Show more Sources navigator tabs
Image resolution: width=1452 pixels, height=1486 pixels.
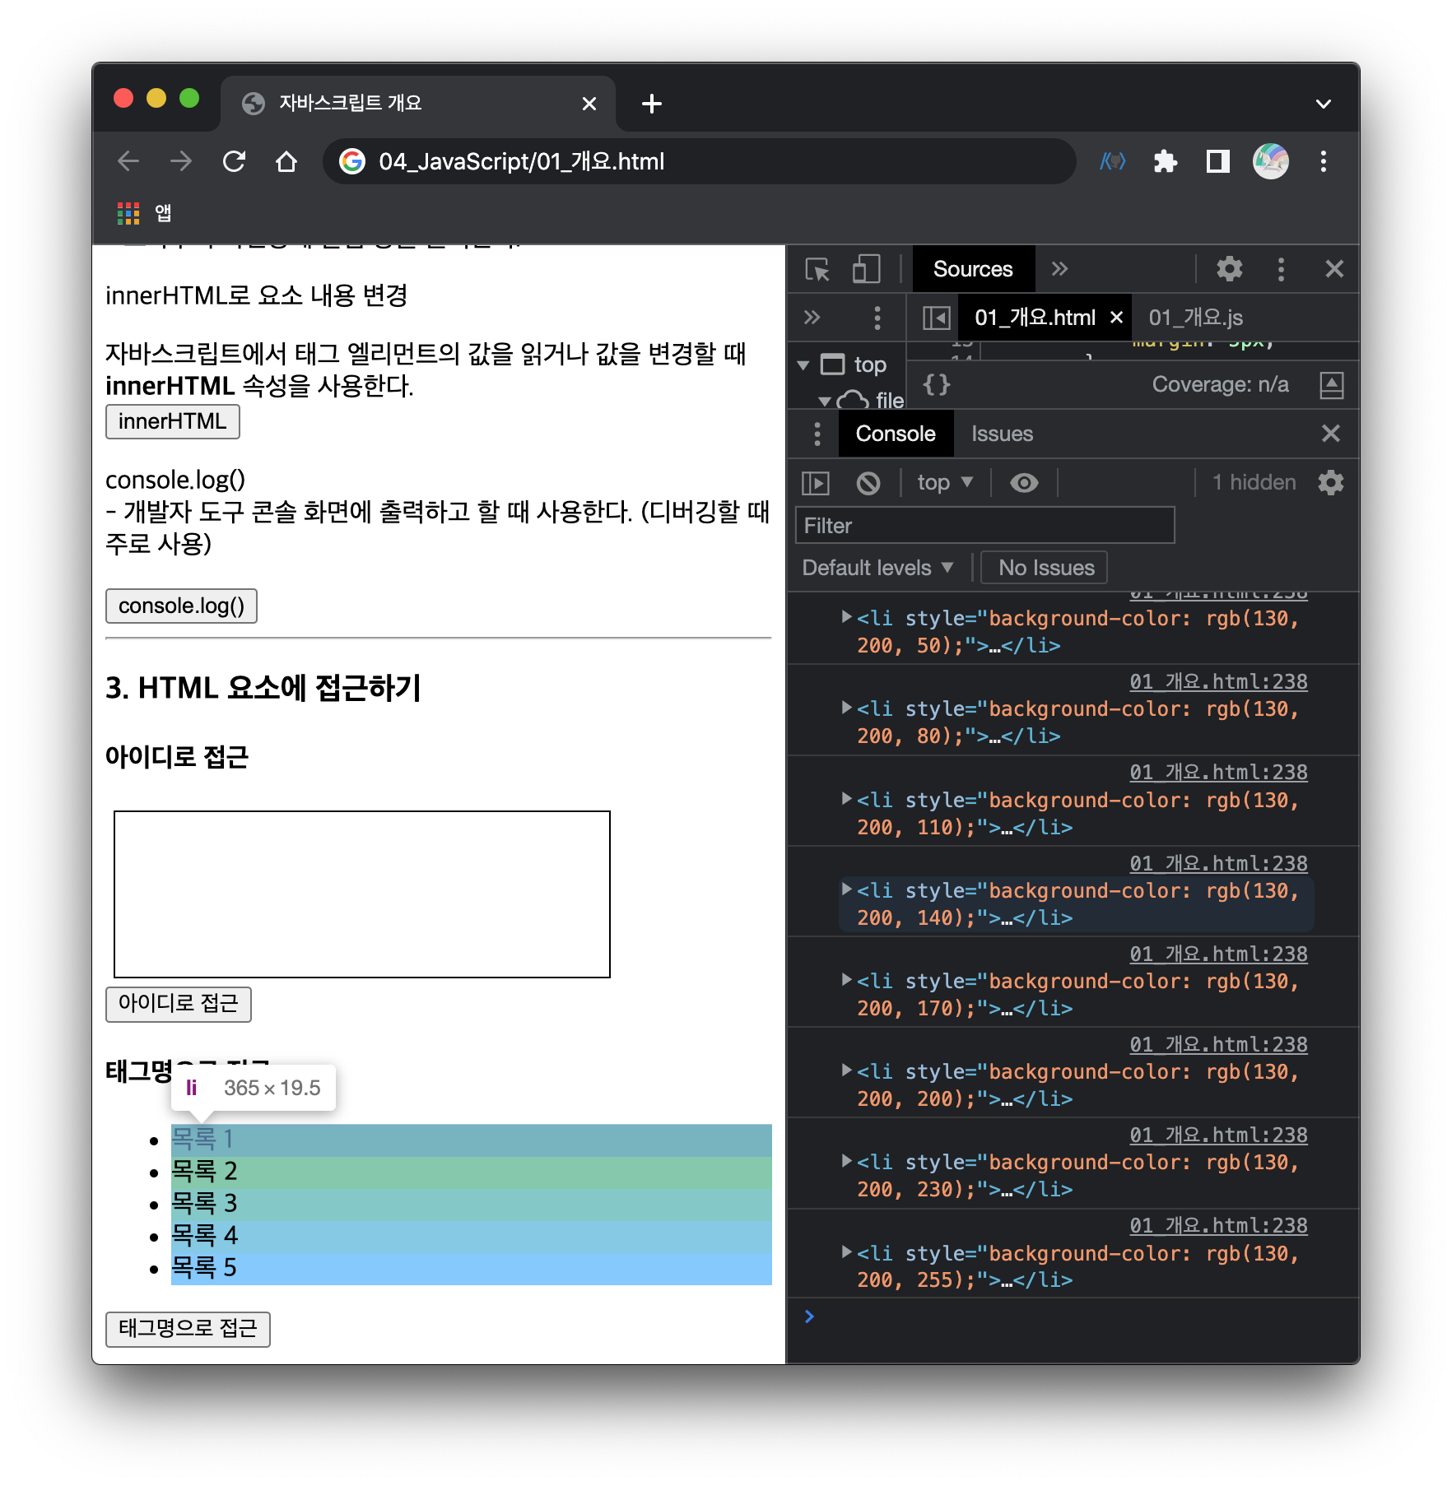pos(812,318)
